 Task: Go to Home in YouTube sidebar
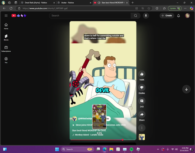[6, 26]
